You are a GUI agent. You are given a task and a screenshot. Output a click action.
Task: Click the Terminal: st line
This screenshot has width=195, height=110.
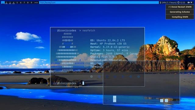100,67
